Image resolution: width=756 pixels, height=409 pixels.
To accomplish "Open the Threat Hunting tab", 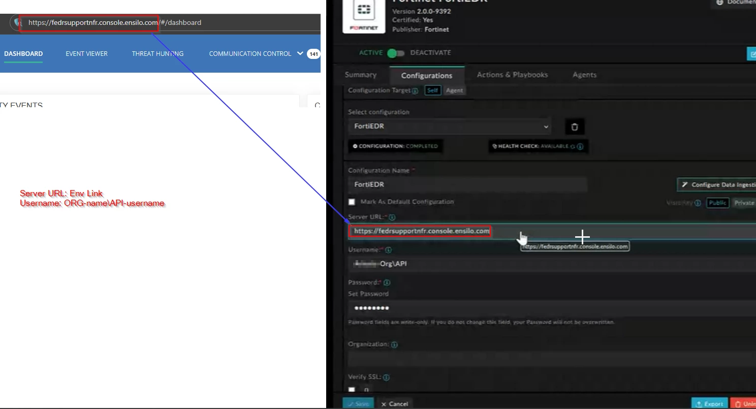I will 157,53.
